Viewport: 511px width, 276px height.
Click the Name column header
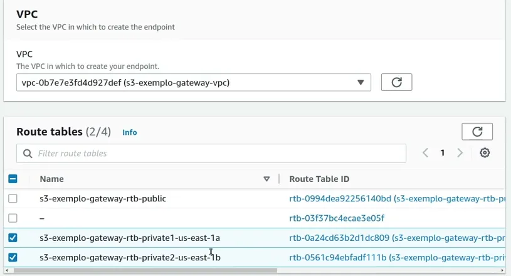pyautogui.click(x=51, y=179)
